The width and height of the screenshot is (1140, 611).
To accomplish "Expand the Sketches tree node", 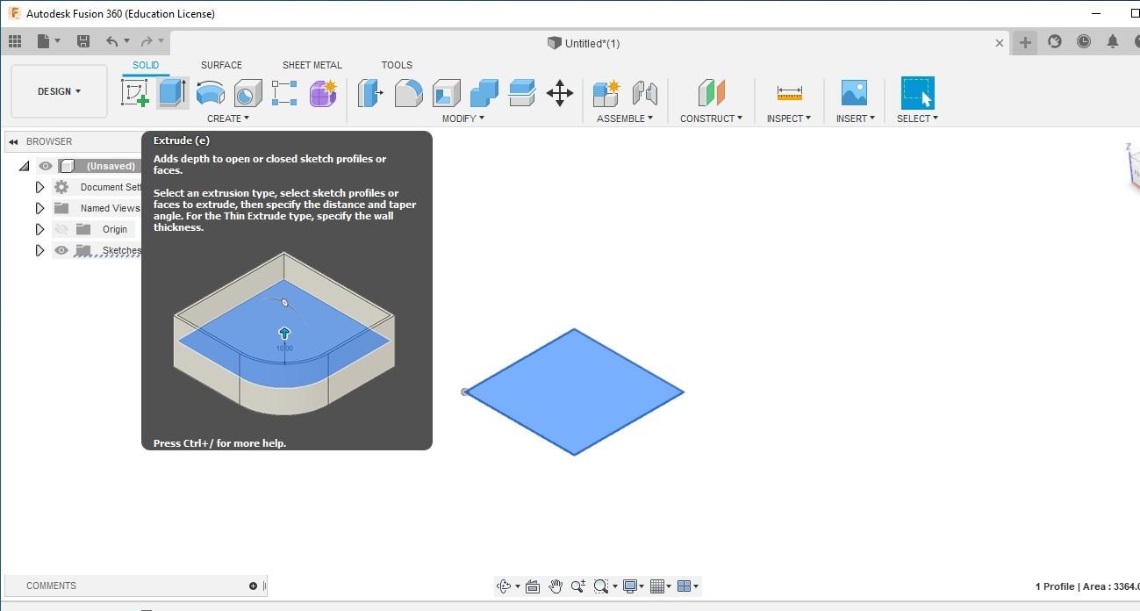I will 39,250.
